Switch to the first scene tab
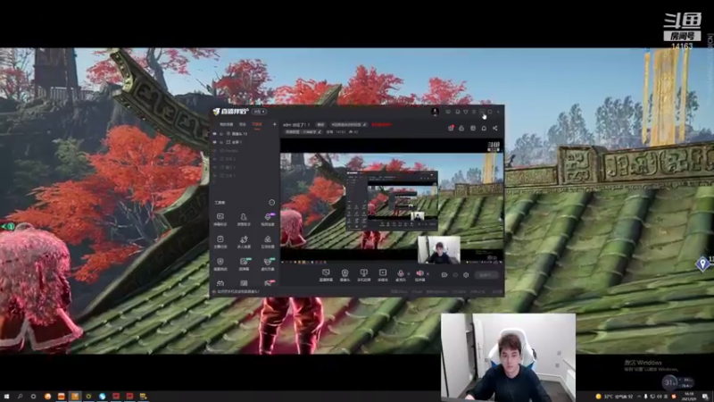Image resolution: width=714 pixels, height=402 pixels. pyautogui.click(x=227, y=124)
